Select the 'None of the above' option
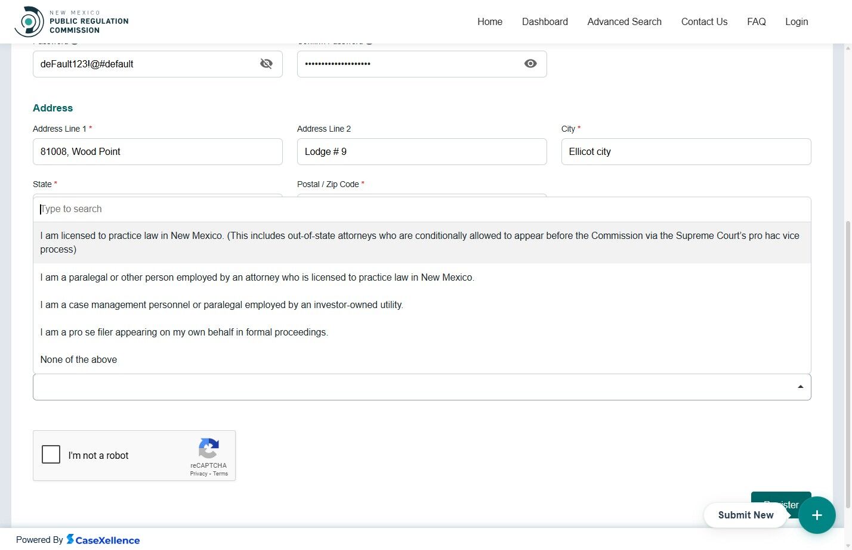 pos(78,359)
